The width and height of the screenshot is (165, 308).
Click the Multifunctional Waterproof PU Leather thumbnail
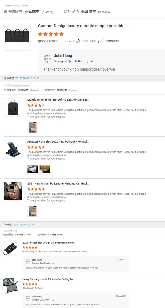point(13,107)
